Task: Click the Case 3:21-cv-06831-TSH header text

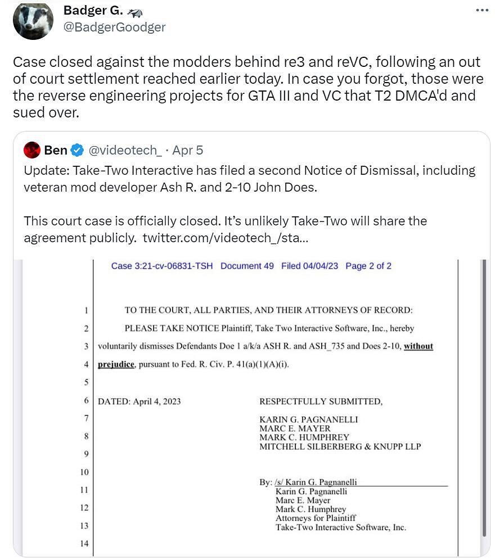Action: tap(162, 266)
